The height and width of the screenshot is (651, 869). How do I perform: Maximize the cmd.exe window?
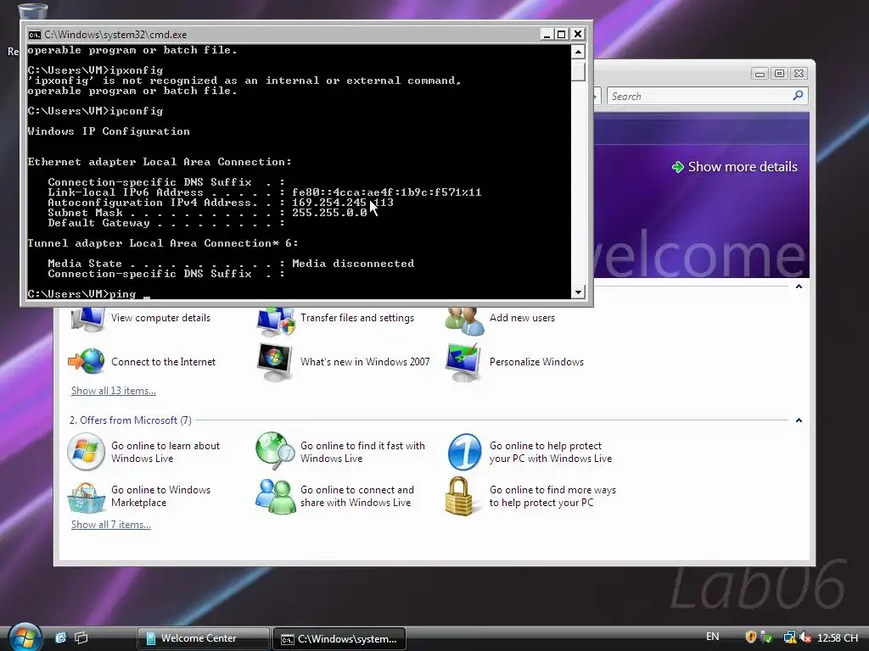(x=562, y=34)
